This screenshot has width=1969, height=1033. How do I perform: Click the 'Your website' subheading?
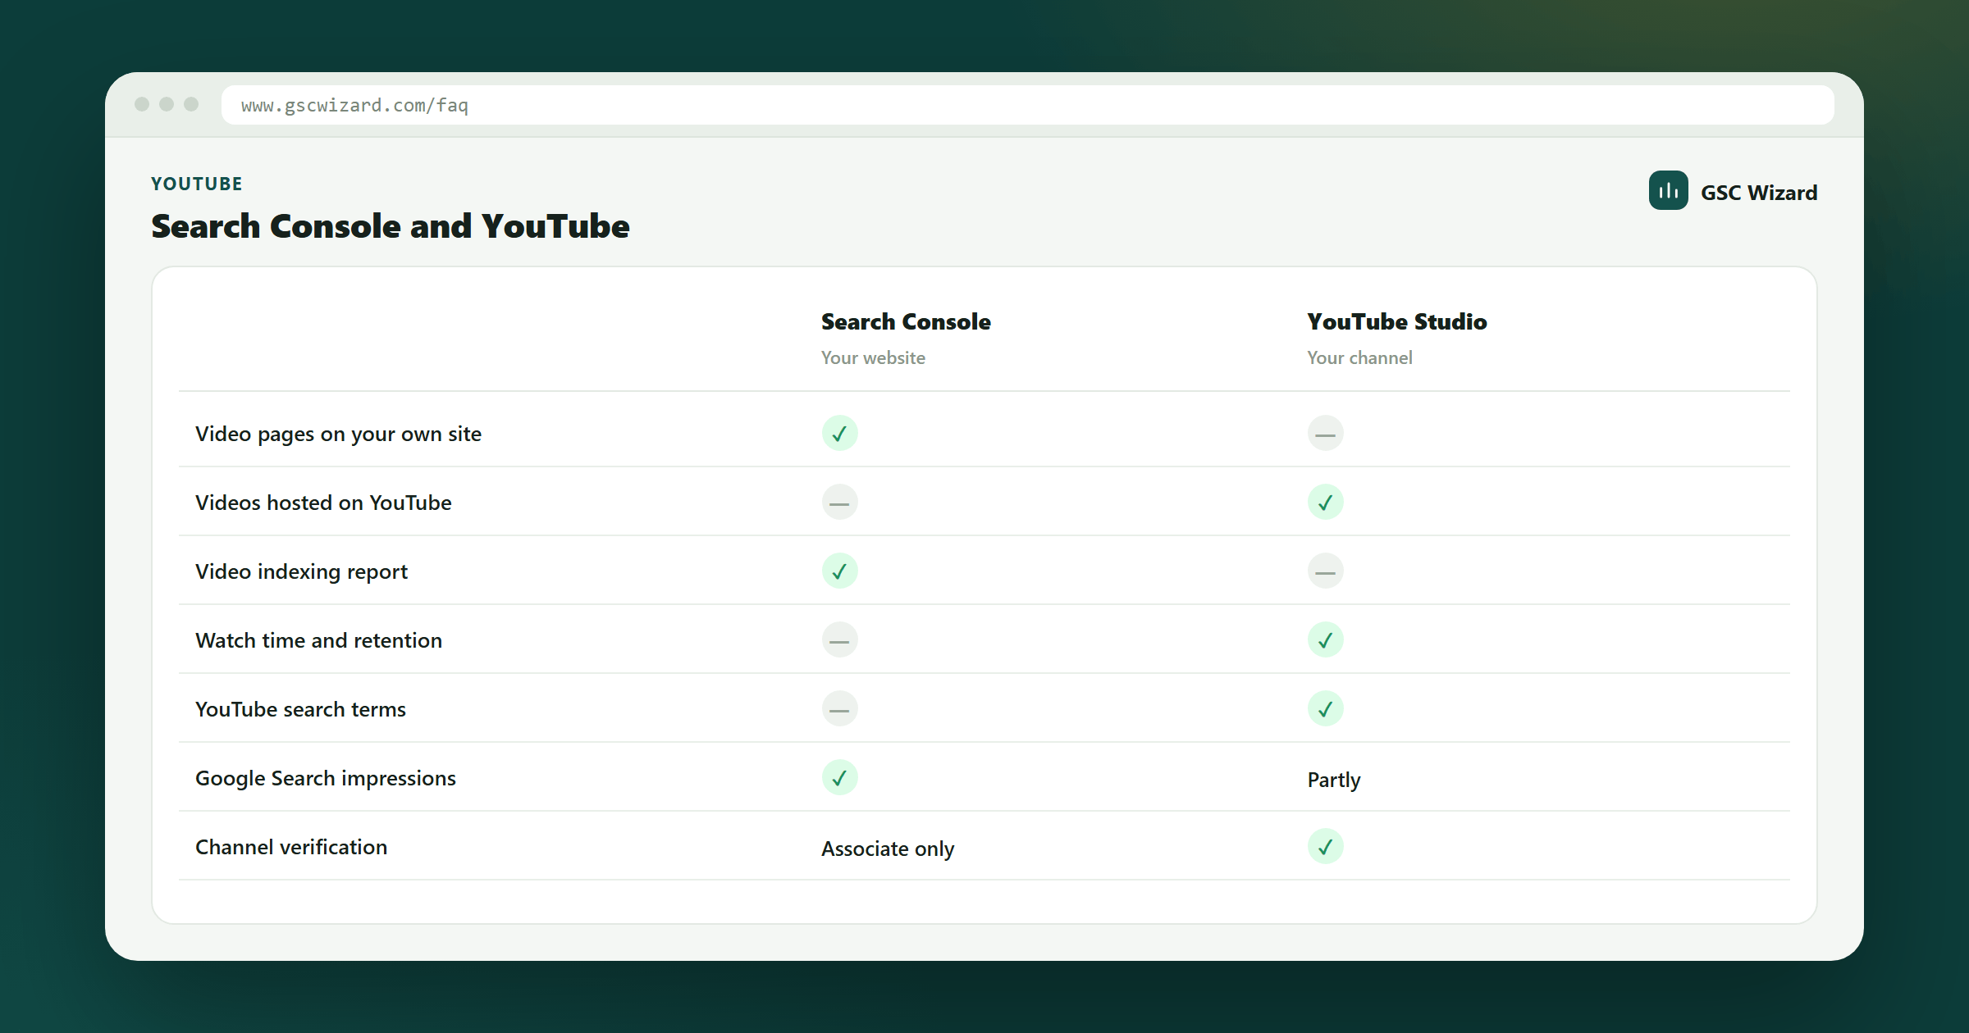click(x=873, y=357)
